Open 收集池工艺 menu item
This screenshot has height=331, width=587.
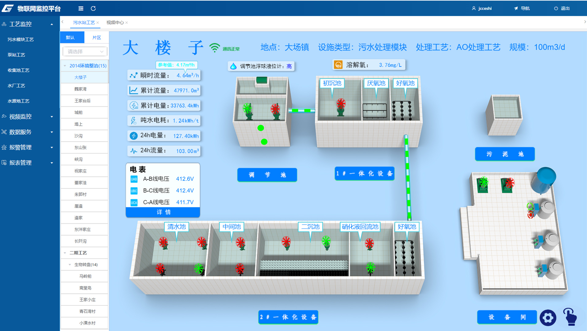18,70
